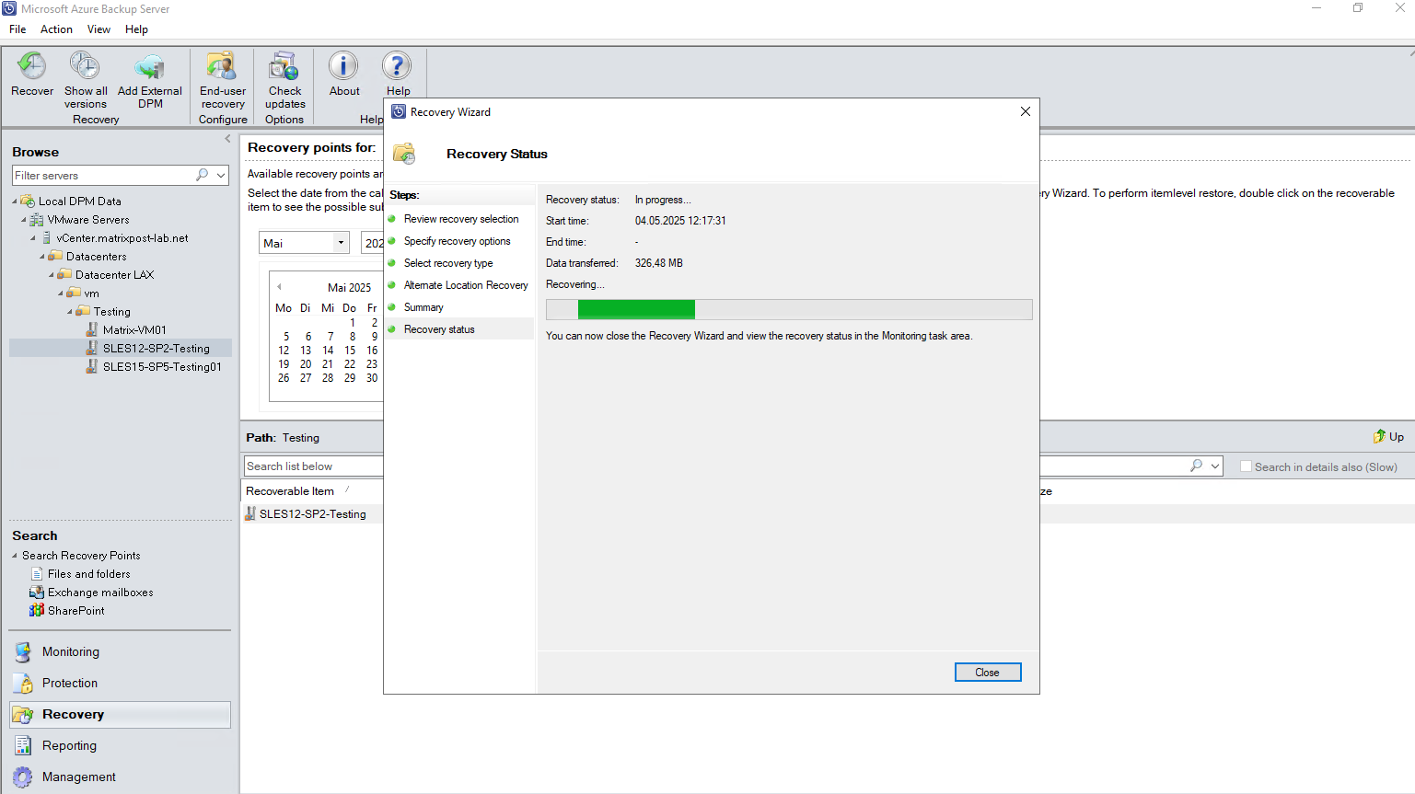Image resolution: width=1415 pixels, height=794 pixels.
Task: Open the About icon
Action: (x=343, y=66)
